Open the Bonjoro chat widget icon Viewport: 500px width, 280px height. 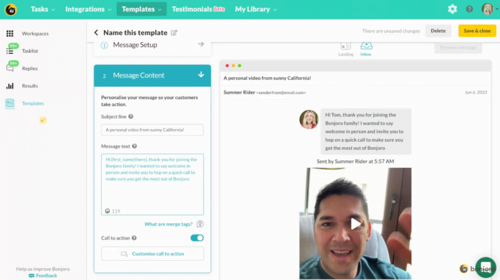tap(486, 268)
